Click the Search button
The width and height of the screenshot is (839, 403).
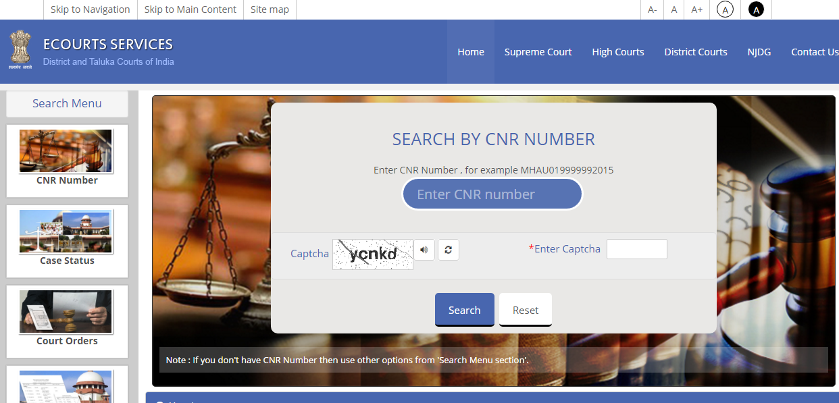pos(465,310)
